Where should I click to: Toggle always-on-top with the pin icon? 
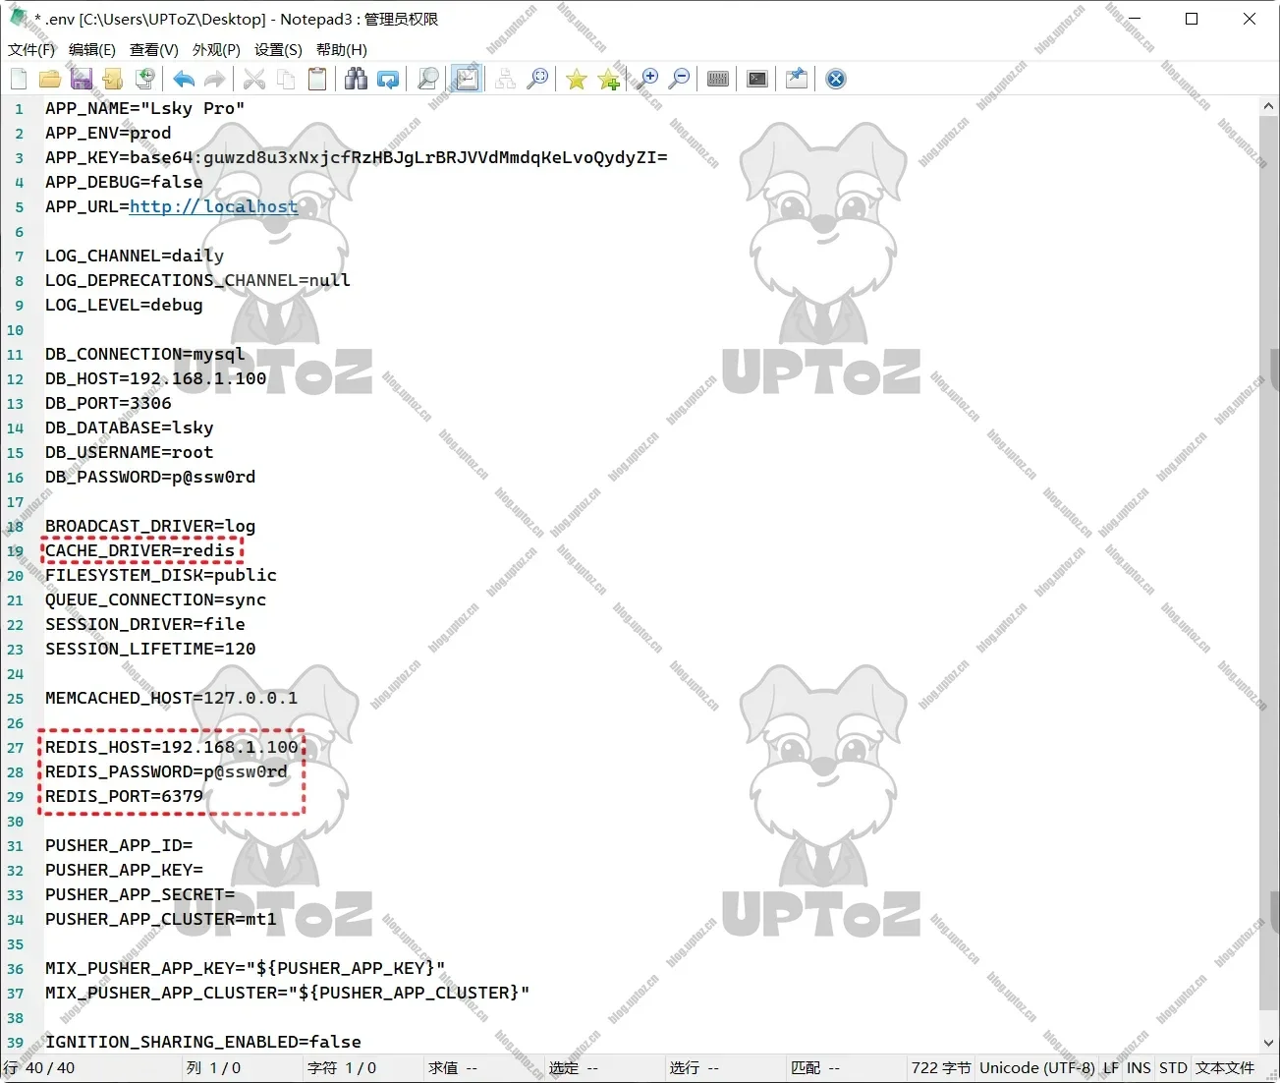tap(797, 80)
